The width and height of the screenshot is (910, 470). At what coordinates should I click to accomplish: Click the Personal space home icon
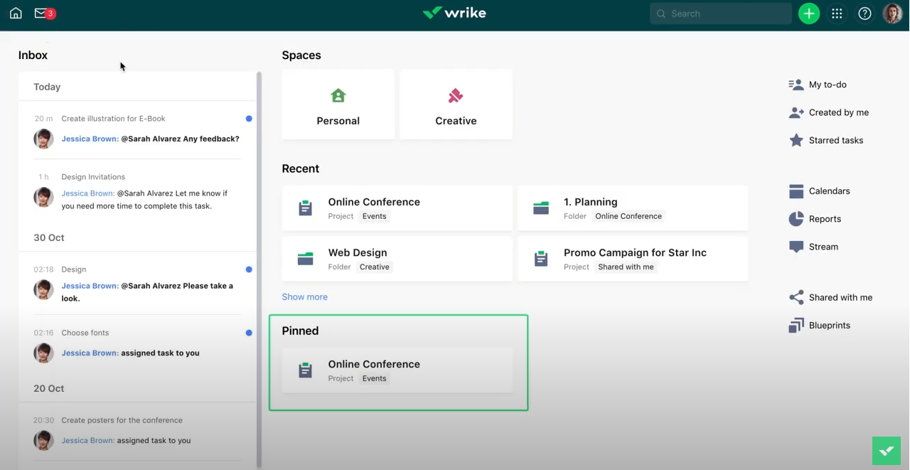(338, 95)
